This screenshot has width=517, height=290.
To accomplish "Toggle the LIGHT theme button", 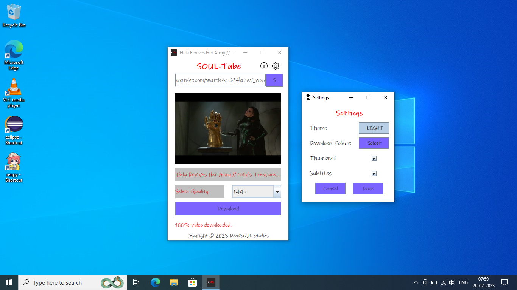I will pyautogui.click(x=374, y=128).
